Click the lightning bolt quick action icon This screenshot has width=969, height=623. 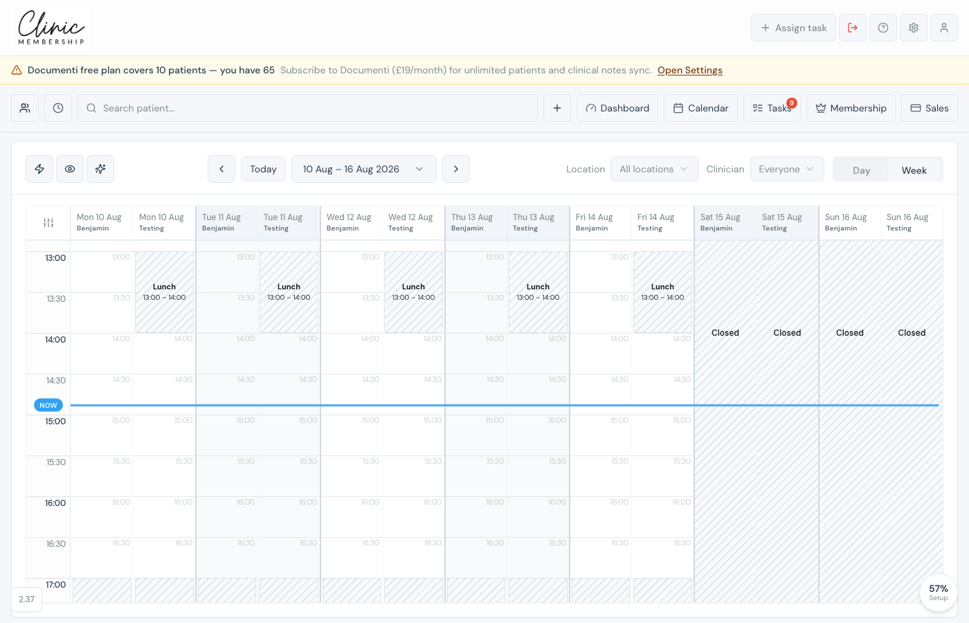39,169
